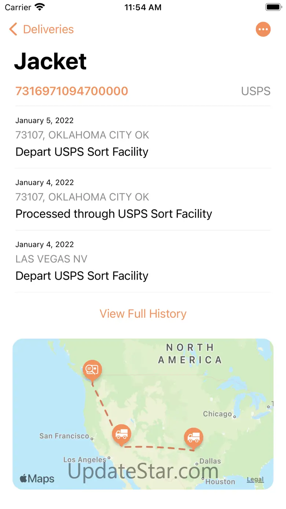The height and width of the screenshot is (509, 286).
Task: Open the Legal link on map
Action: pos(255,479)
